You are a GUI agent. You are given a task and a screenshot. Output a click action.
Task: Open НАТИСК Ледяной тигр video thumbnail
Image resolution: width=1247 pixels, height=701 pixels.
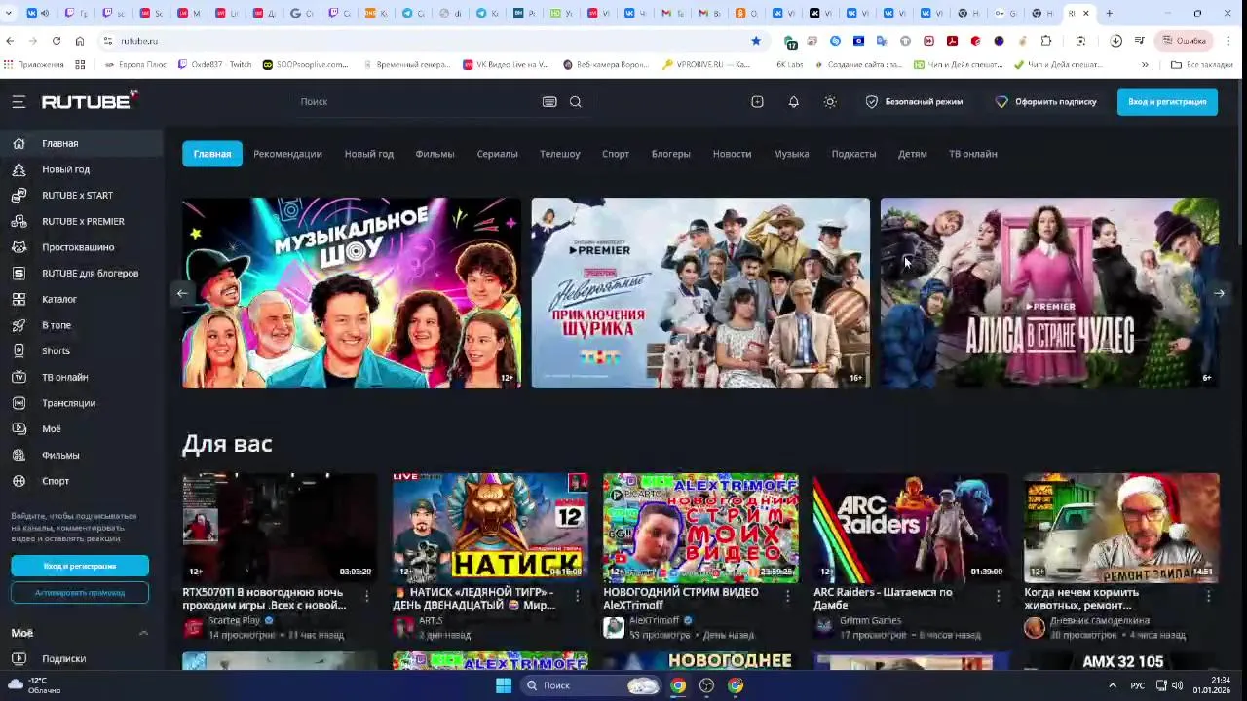coord(490,528)
